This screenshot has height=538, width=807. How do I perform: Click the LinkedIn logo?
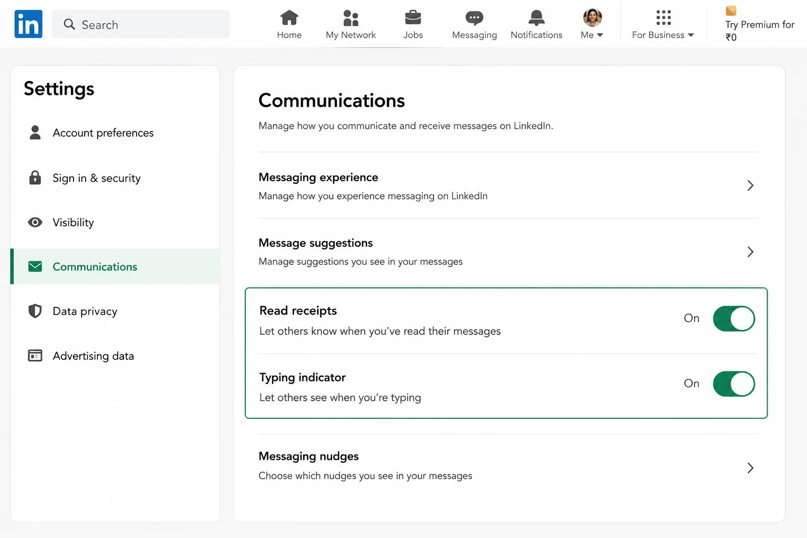(x=28, y=24)
